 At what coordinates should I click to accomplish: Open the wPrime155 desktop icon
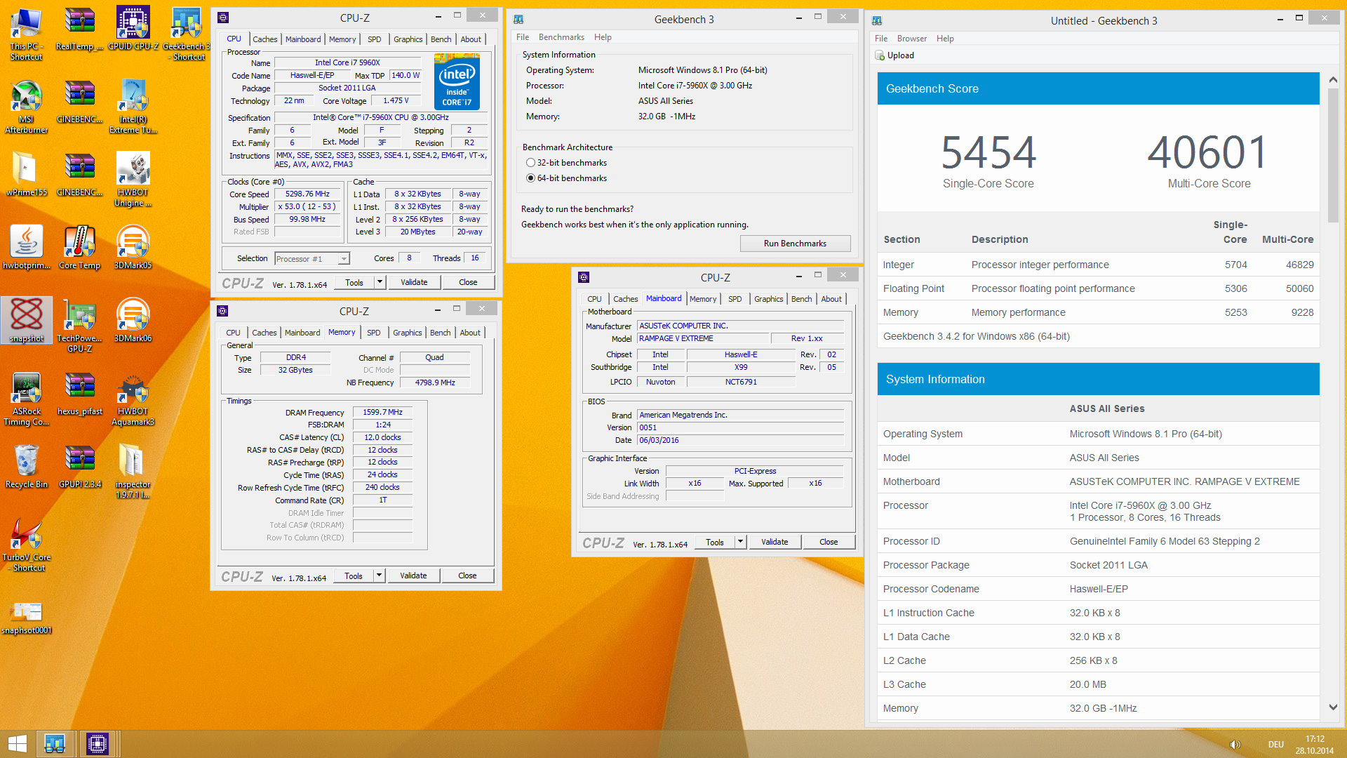click(x=26, y=175)
